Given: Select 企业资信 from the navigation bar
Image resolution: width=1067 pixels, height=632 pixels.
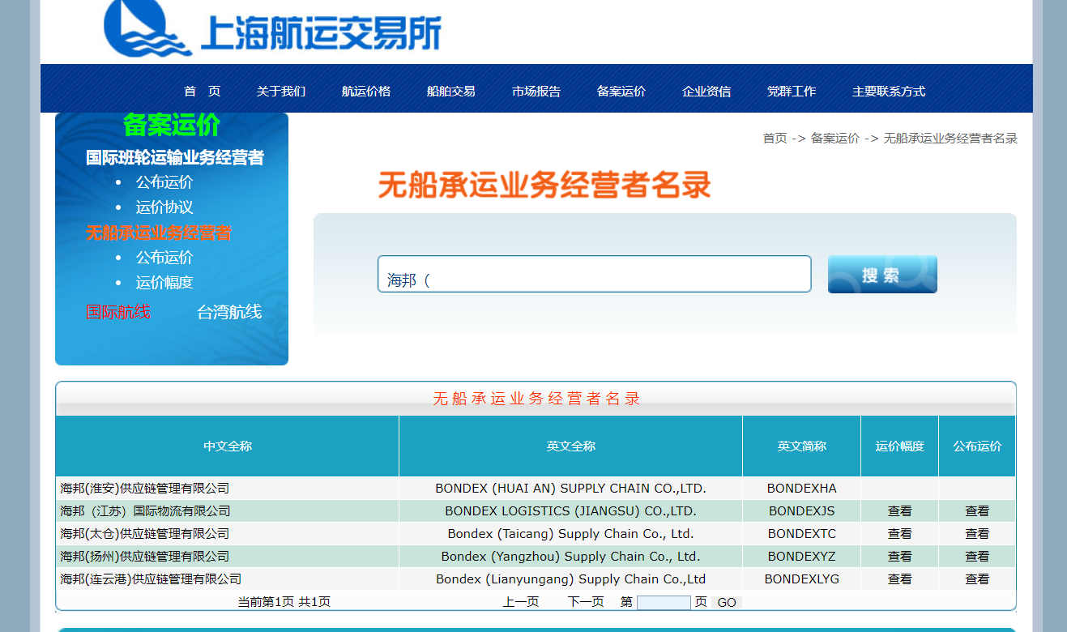Looking at the screenshot, I should (x=706, y=92).
